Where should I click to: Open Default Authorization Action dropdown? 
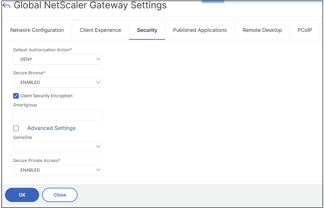57,59
